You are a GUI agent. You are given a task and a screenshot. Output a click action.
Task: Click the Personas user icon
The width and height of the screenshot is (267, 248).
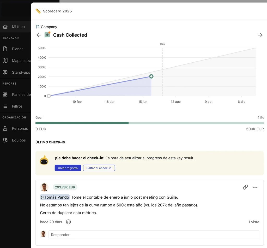coord(5,128)
